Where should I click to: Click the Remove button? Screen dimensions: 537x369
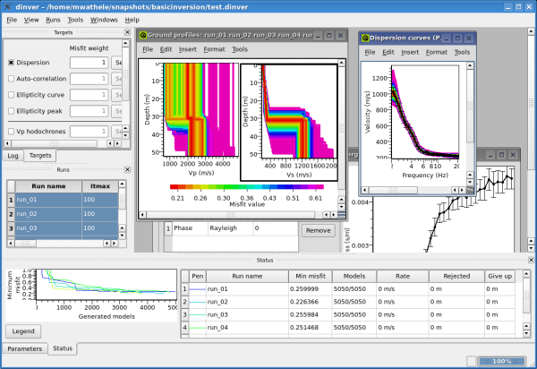pos(318,230)
